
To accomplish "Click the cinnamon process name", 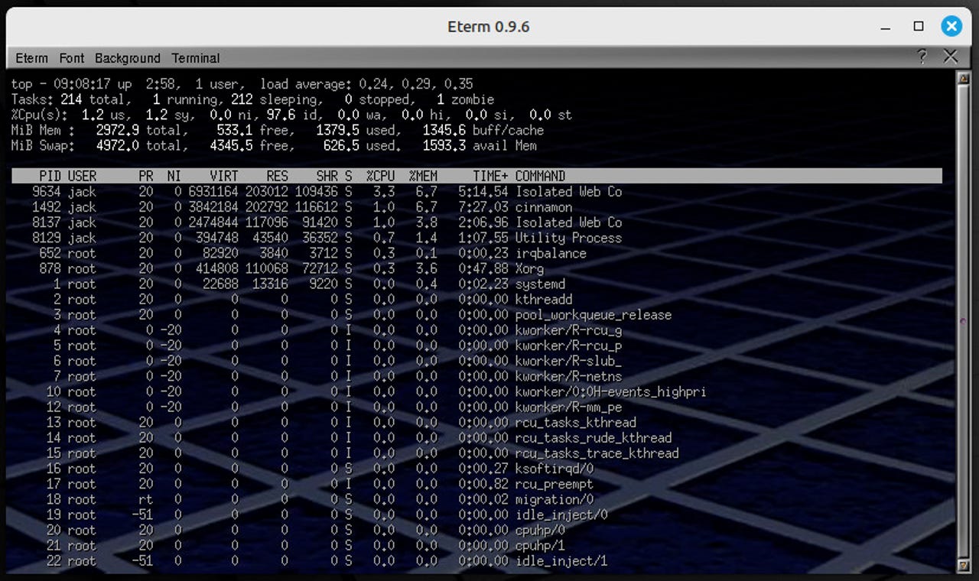I will point(544,207).
